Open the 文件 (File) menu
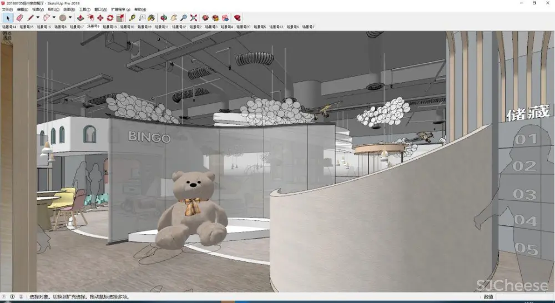The height and width of the screenshot is (303, 555). tap(7, 9)
